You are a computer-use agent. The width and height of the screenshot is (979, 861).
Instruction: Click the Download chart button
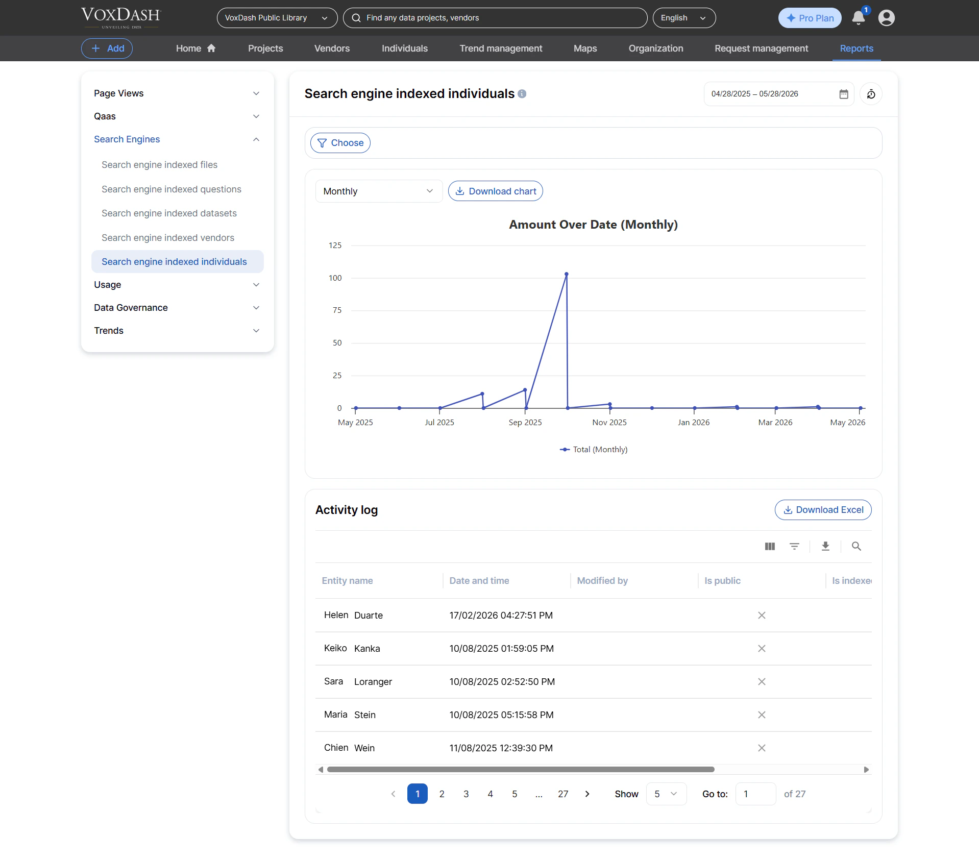[495, 191]
